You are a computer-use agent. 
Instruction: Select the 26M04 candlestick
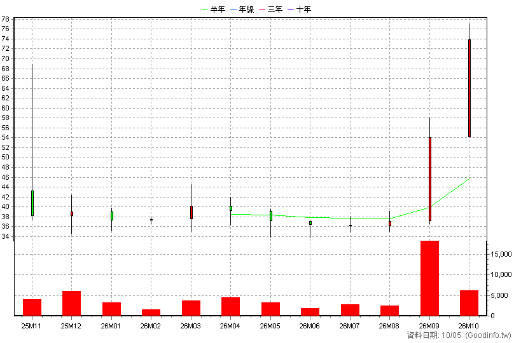(231, 208)
